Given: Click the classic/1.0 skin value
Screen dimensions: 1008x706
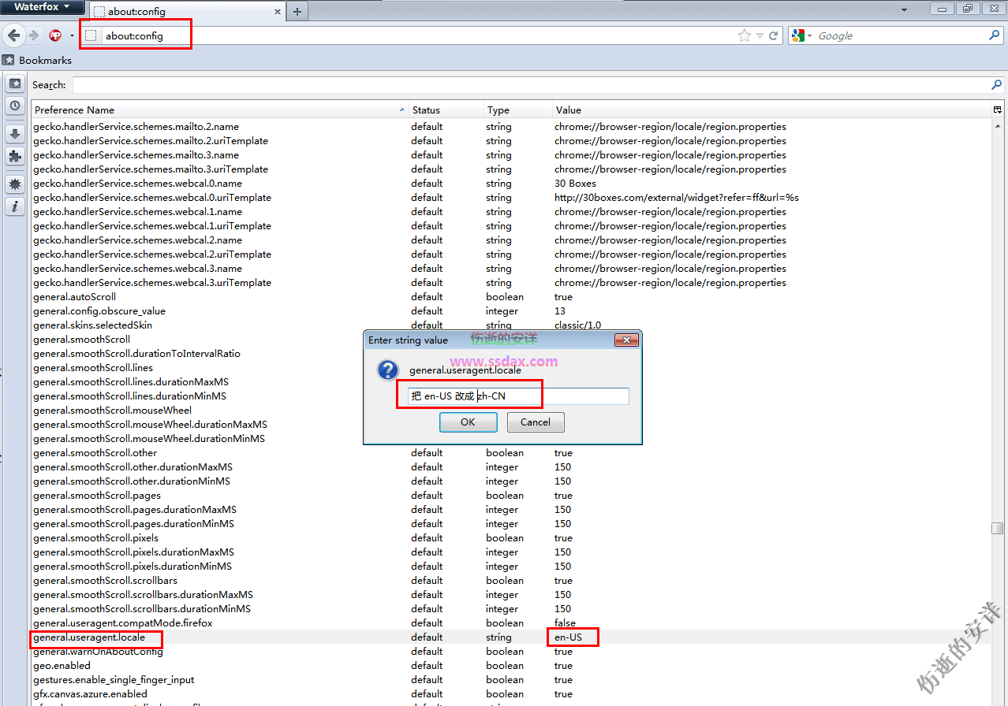Looking at the screenshot, I should click(577, 325).
